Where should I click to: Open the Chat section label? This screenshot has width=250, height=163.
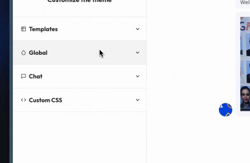pos(36,76)
